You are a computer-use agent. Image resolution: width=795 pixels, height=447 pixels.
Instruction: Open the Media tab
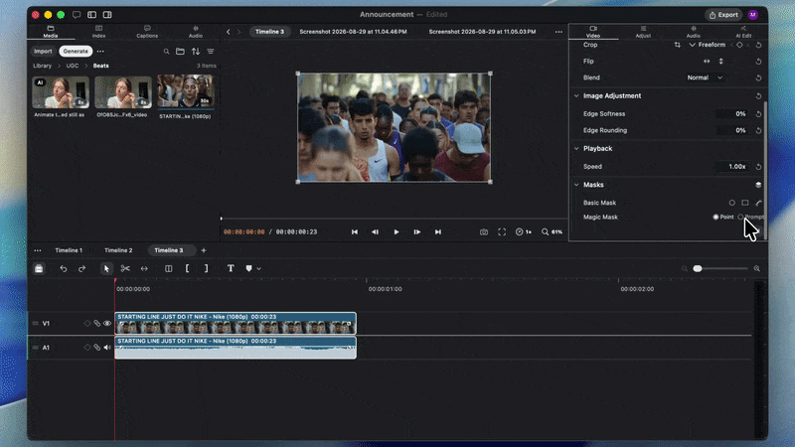pos(51,32)
